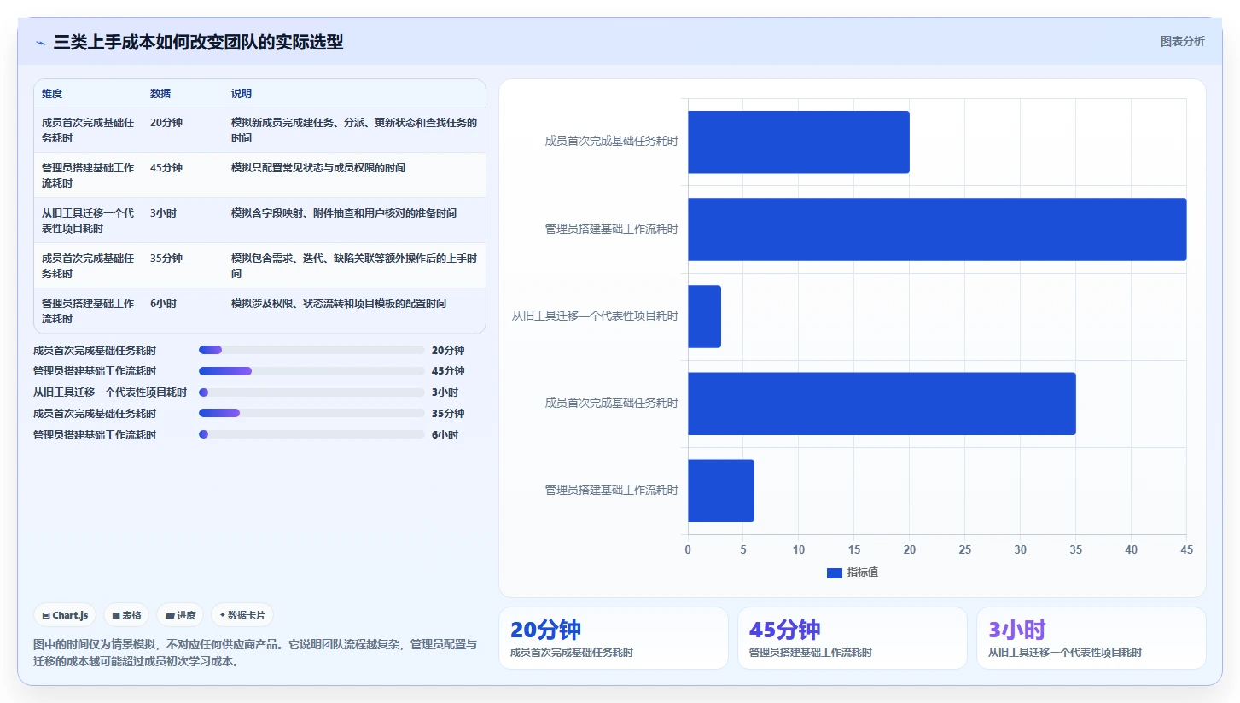
Task: Click the shortest chart bar with value 3
Action: 705,317
